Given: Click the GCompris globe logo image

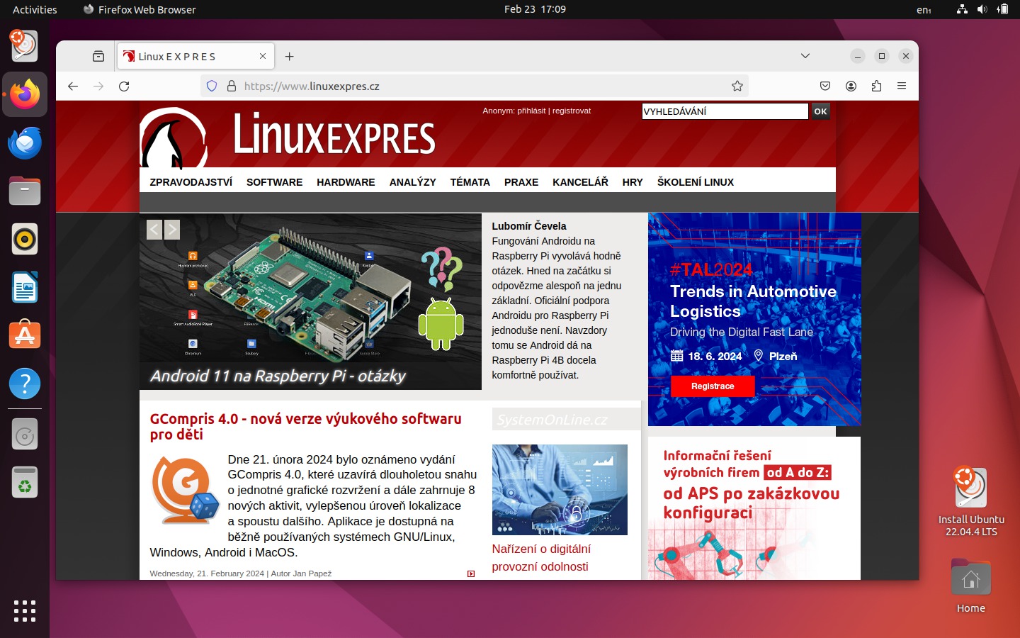Looking at the screenshot, I should [x=186, y=491].
